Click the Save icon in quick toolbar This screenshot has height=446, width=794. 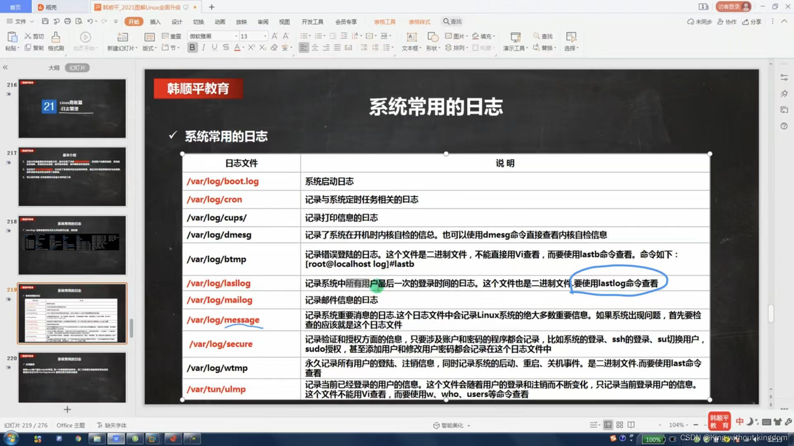(x=45, y=21)
